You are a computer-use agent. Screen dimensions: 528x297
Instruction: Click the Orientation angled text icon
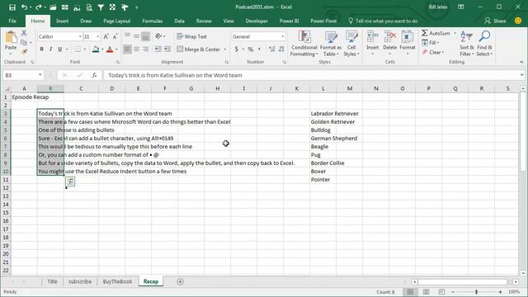pyautogui.click(x=158, y=36)
